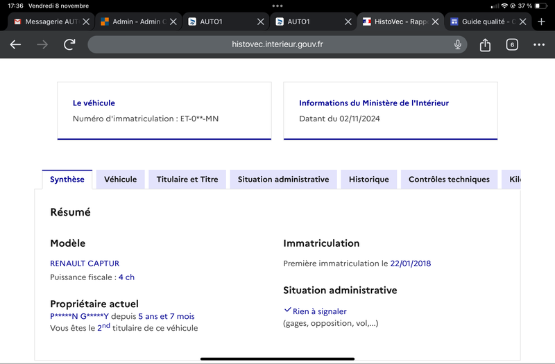
Task: Click the Le véhicule card heading
Action: point(94,103)
